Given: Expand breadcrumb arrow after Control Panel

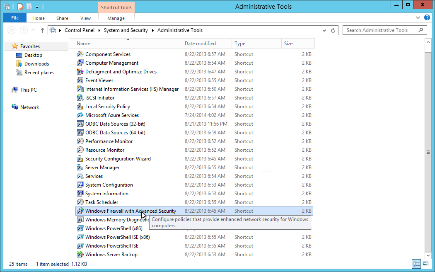Looking at the screenshot, I should tap(99, 30).
